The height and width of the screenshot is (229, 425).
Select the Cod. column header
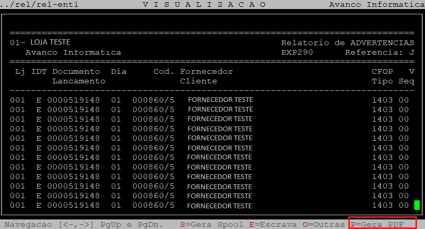pyautogui.click(x=164, y=71)
